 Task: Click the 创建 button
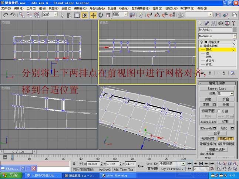point(208,99)
